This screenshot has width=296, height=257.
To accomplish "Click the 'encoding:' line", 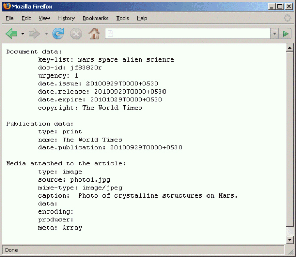I will [56, 212].
